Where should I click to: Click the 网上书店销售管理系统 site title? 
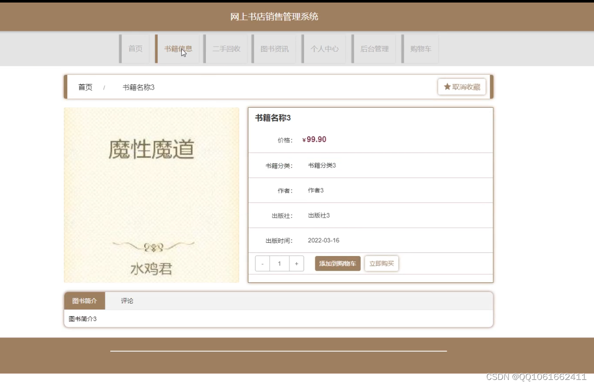275,16
